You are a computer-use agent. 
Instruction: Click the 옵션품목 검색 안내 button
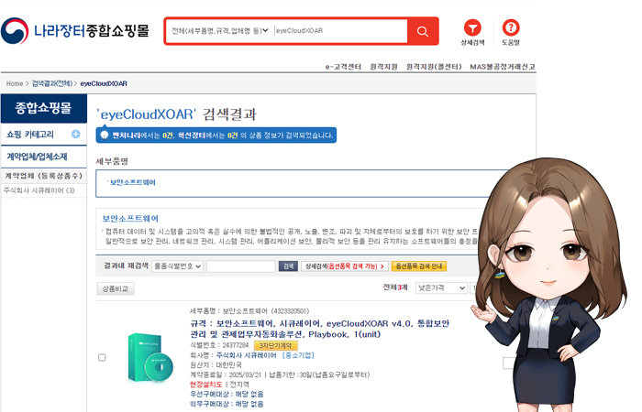pyautogui.click(x=419, y=266)
